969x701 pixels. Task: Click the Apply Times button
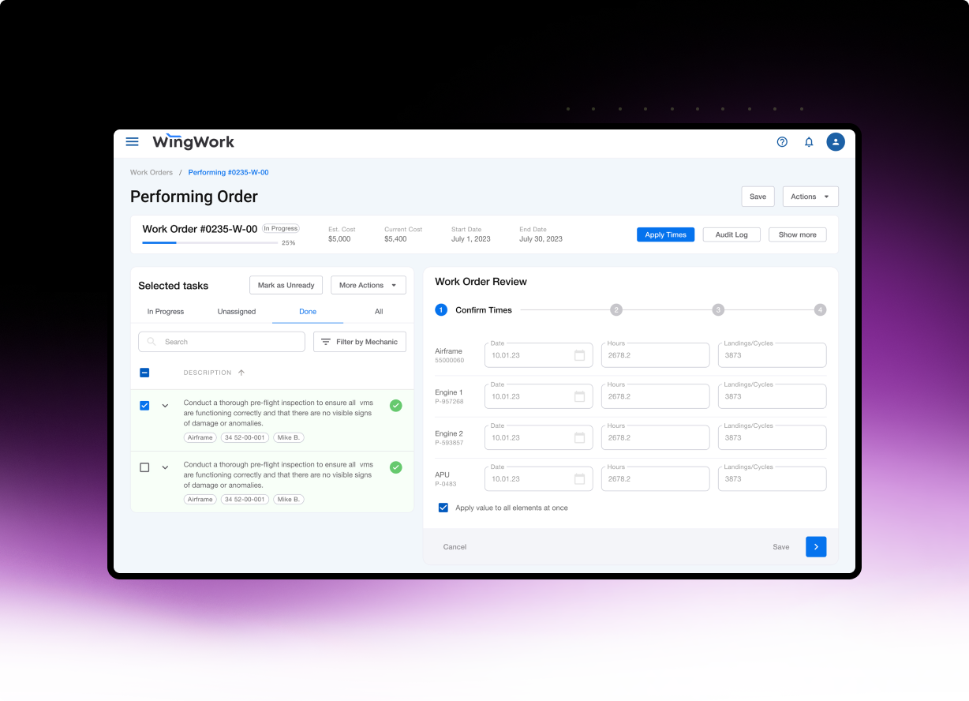coord(665,235)
